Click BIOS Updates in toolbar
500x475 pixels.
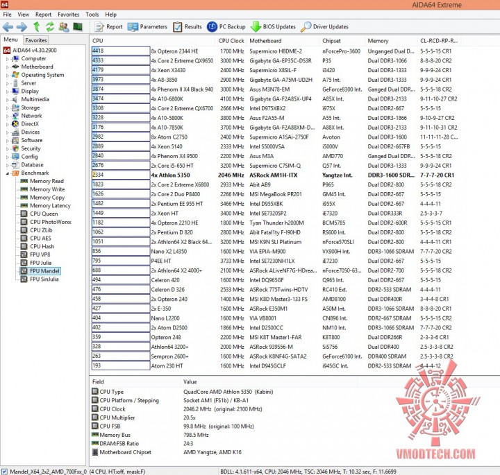(x=273, y=27)
